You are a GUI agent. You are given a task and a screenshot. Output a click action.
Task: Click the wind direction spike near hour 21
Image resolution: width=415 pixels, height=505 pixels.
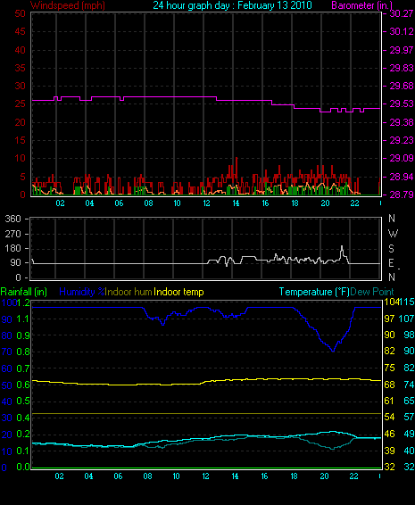coord(342,247)
